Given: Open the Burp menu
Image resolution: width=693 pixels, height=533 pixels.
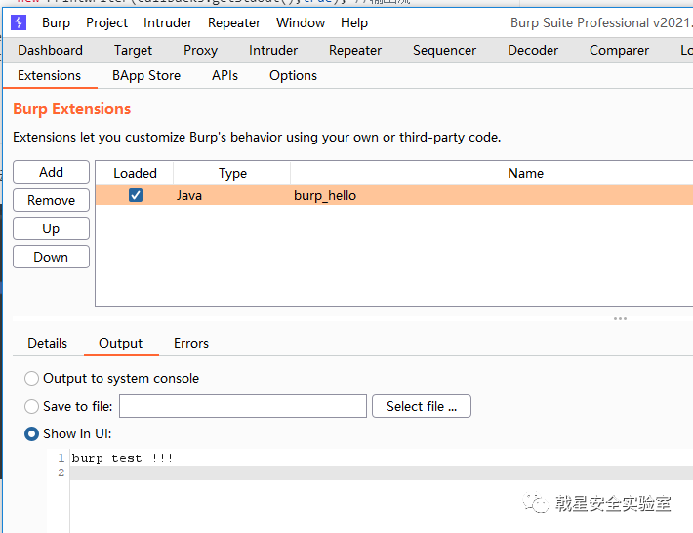Looking at the screenshot, I should pos(57,22).
